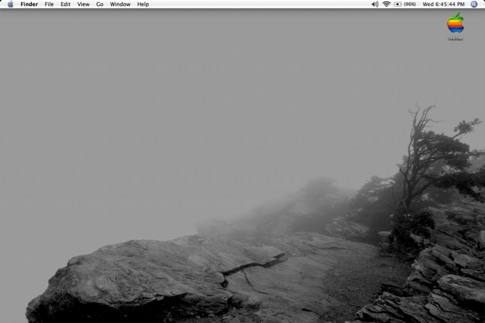Click the Wi-Fi AirPort status icon
The width and height of the screenshot is (485, 323).
[386, 4]
